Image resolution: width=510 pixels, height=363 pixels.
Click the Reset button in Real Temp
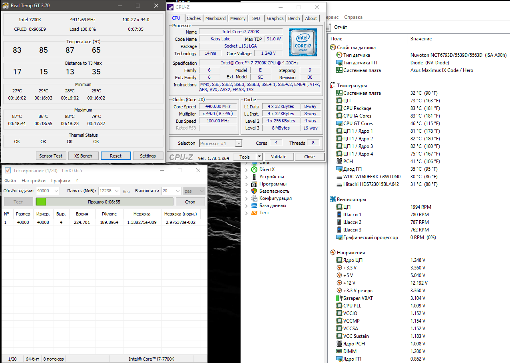(x=116, y=156)
